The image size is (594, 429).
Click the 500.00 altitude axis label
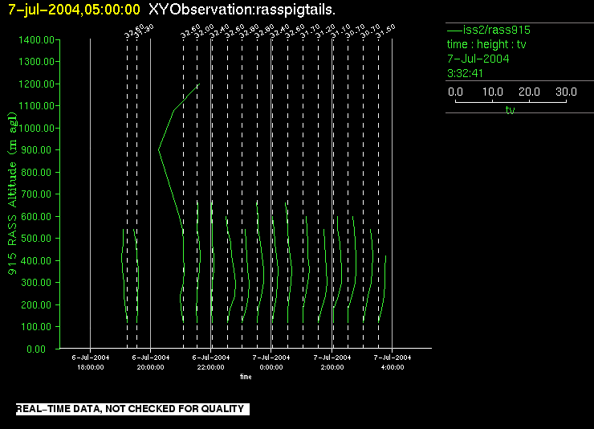(x=36, y=239)
